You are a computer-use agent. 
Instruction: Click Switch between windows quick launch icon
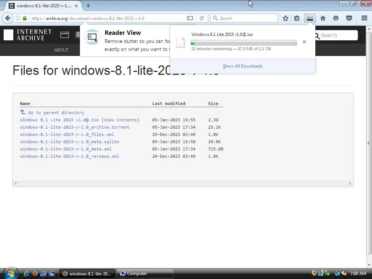(52, 274)
